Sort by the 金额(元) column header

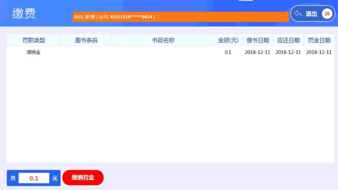tap(228, 41)
